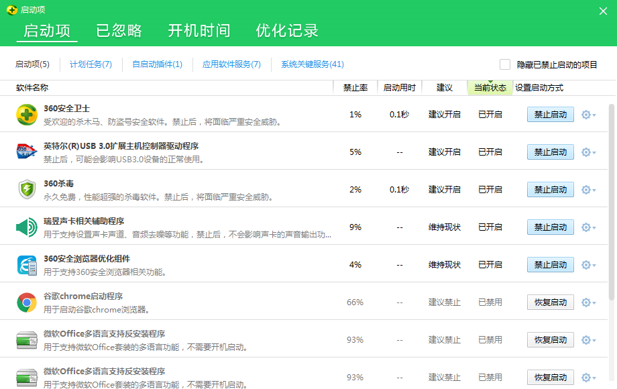The height and width of the screenshot is (389, 617).
Task: Click 恢复启动 button for 谷歌chrome启动程序
Action: [549, 302]
